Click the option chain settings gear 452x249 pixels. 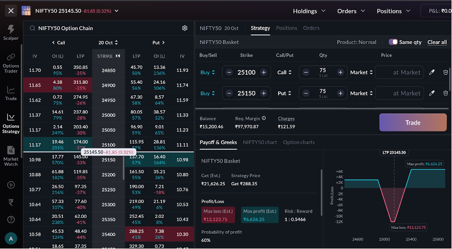[x=184, y=28]
